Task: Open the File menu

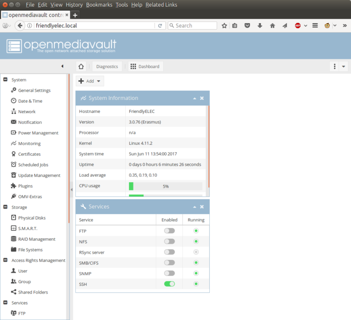Action: (30, 5)
